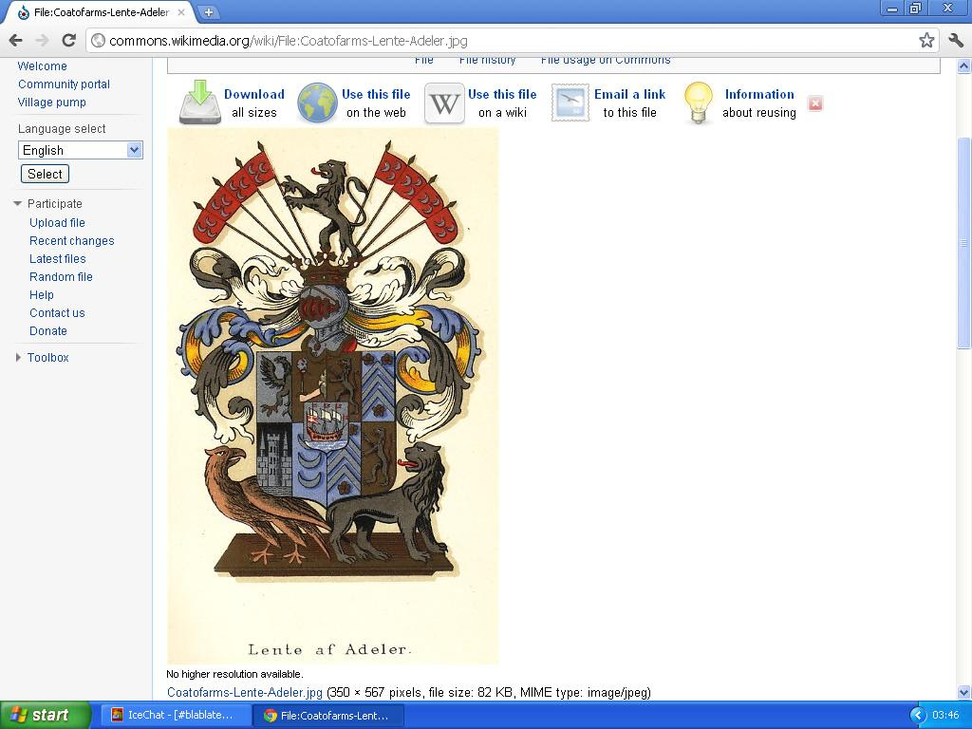The image size is (972, 729).
Task: Close the Coatofarms-Lente-Adeler browser tab
Action: click(181, 11)
